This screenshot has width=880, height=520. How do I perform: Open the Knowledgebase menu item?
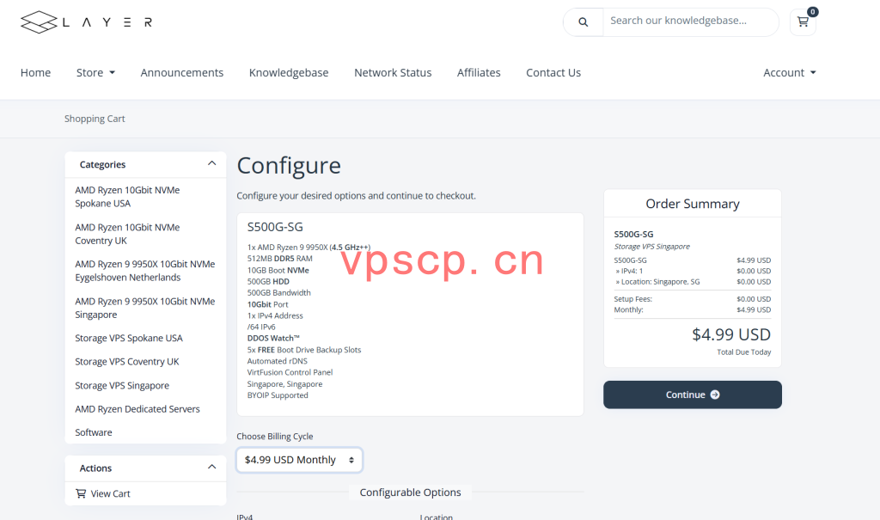pyautogui.click(x=289, y=72)
